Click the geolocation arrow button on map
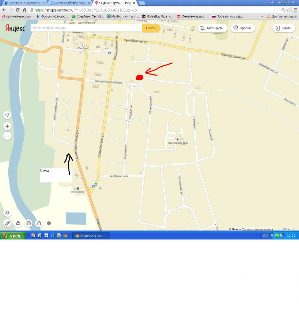 click(x=7, y=115)
